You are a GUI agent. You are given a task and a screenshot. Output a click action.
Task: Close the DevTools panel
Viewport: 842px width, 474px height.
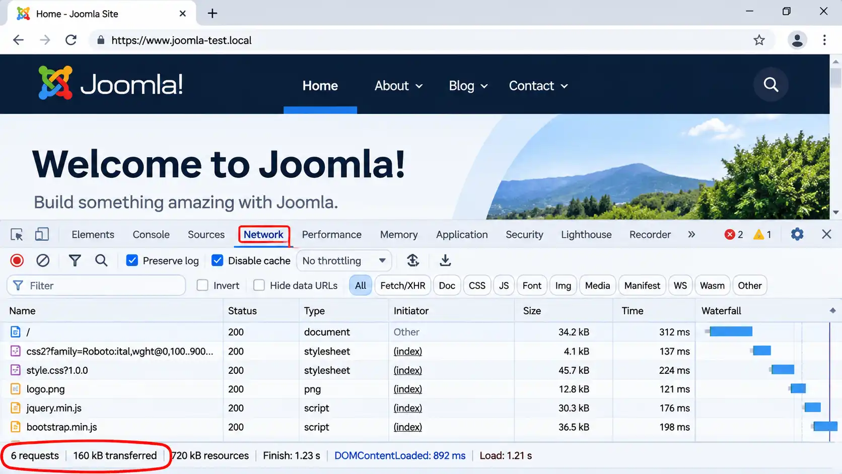point(826,234)
